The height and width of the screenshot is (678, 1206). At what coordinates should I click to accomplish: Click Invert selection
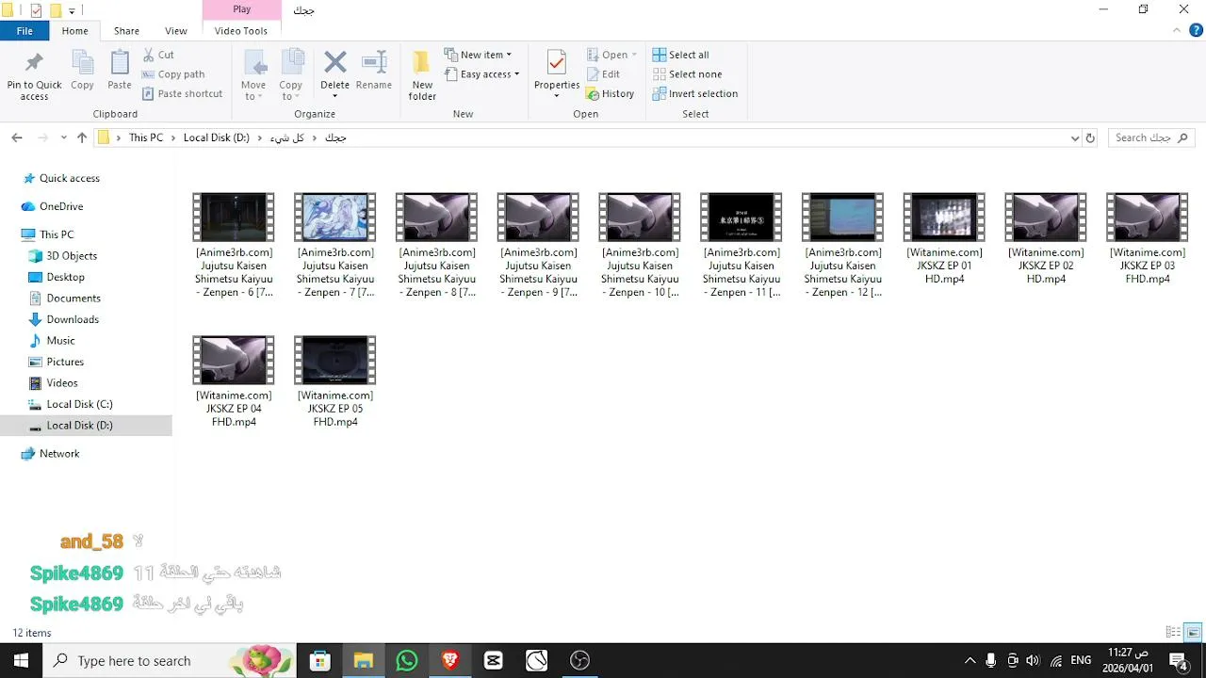click(x=695, y=94)
